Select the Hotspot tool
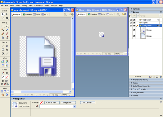This screenshot has height=117, width=163. pos(3,62)
